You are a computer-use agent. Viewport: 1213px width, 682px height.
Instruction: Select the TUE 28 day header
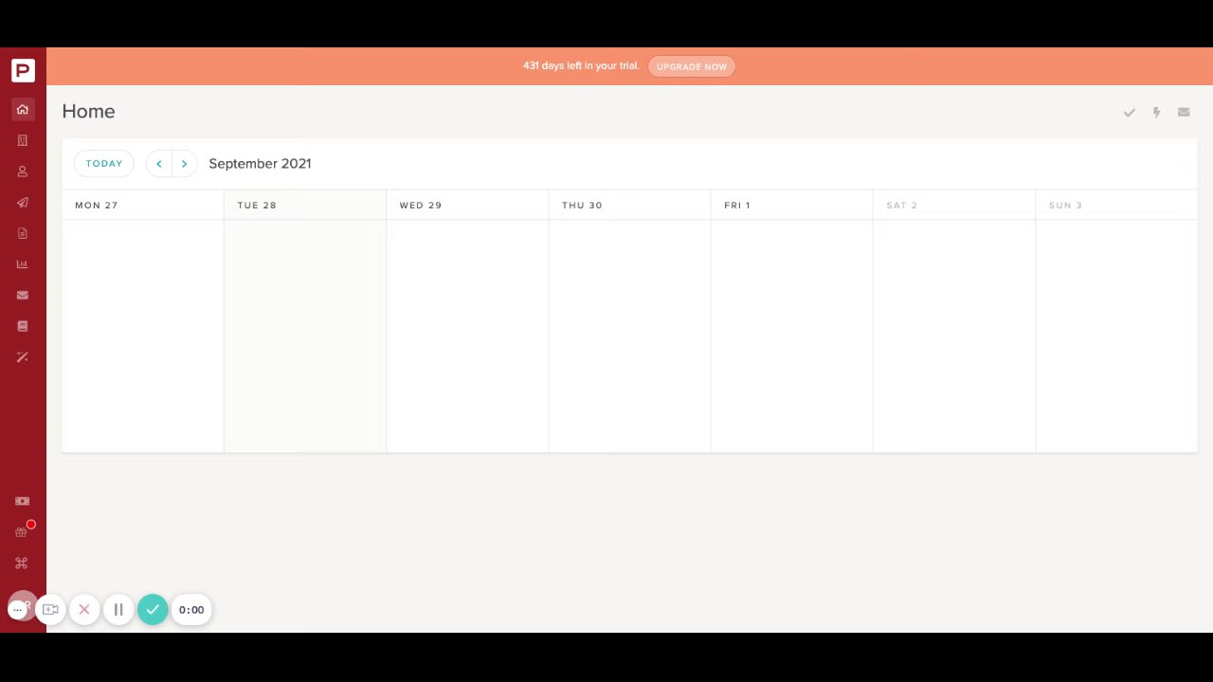click(x=305, y=205)
